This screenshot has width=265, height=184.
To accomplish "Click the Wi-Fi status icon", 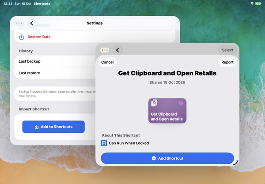I will (252, 4).
